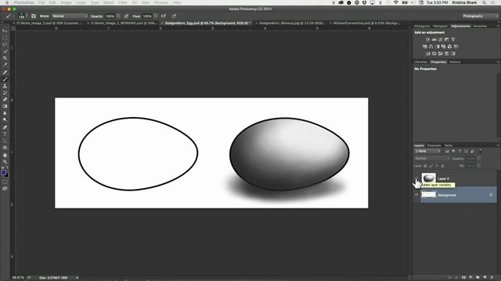Open the brush Opacity slider dropdown arrow

coord(118,16)
